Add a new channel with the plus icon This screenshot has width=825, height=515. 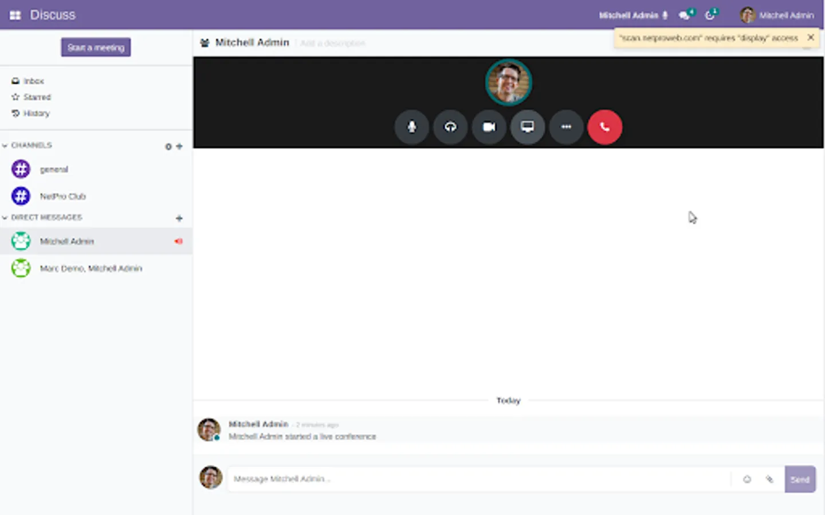coord(179,146)
